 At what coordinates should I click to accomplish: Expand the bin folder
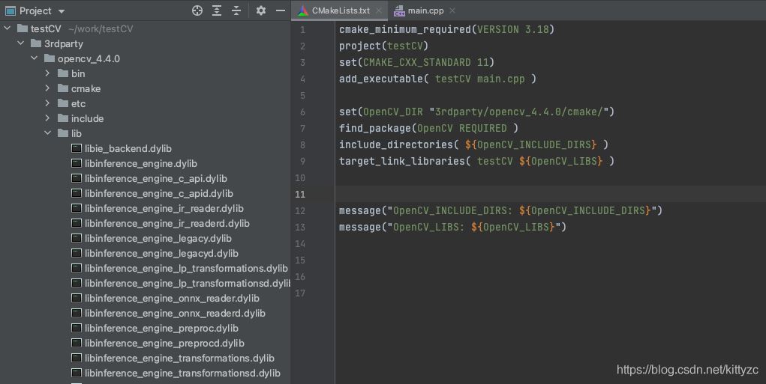click(47, 73)
